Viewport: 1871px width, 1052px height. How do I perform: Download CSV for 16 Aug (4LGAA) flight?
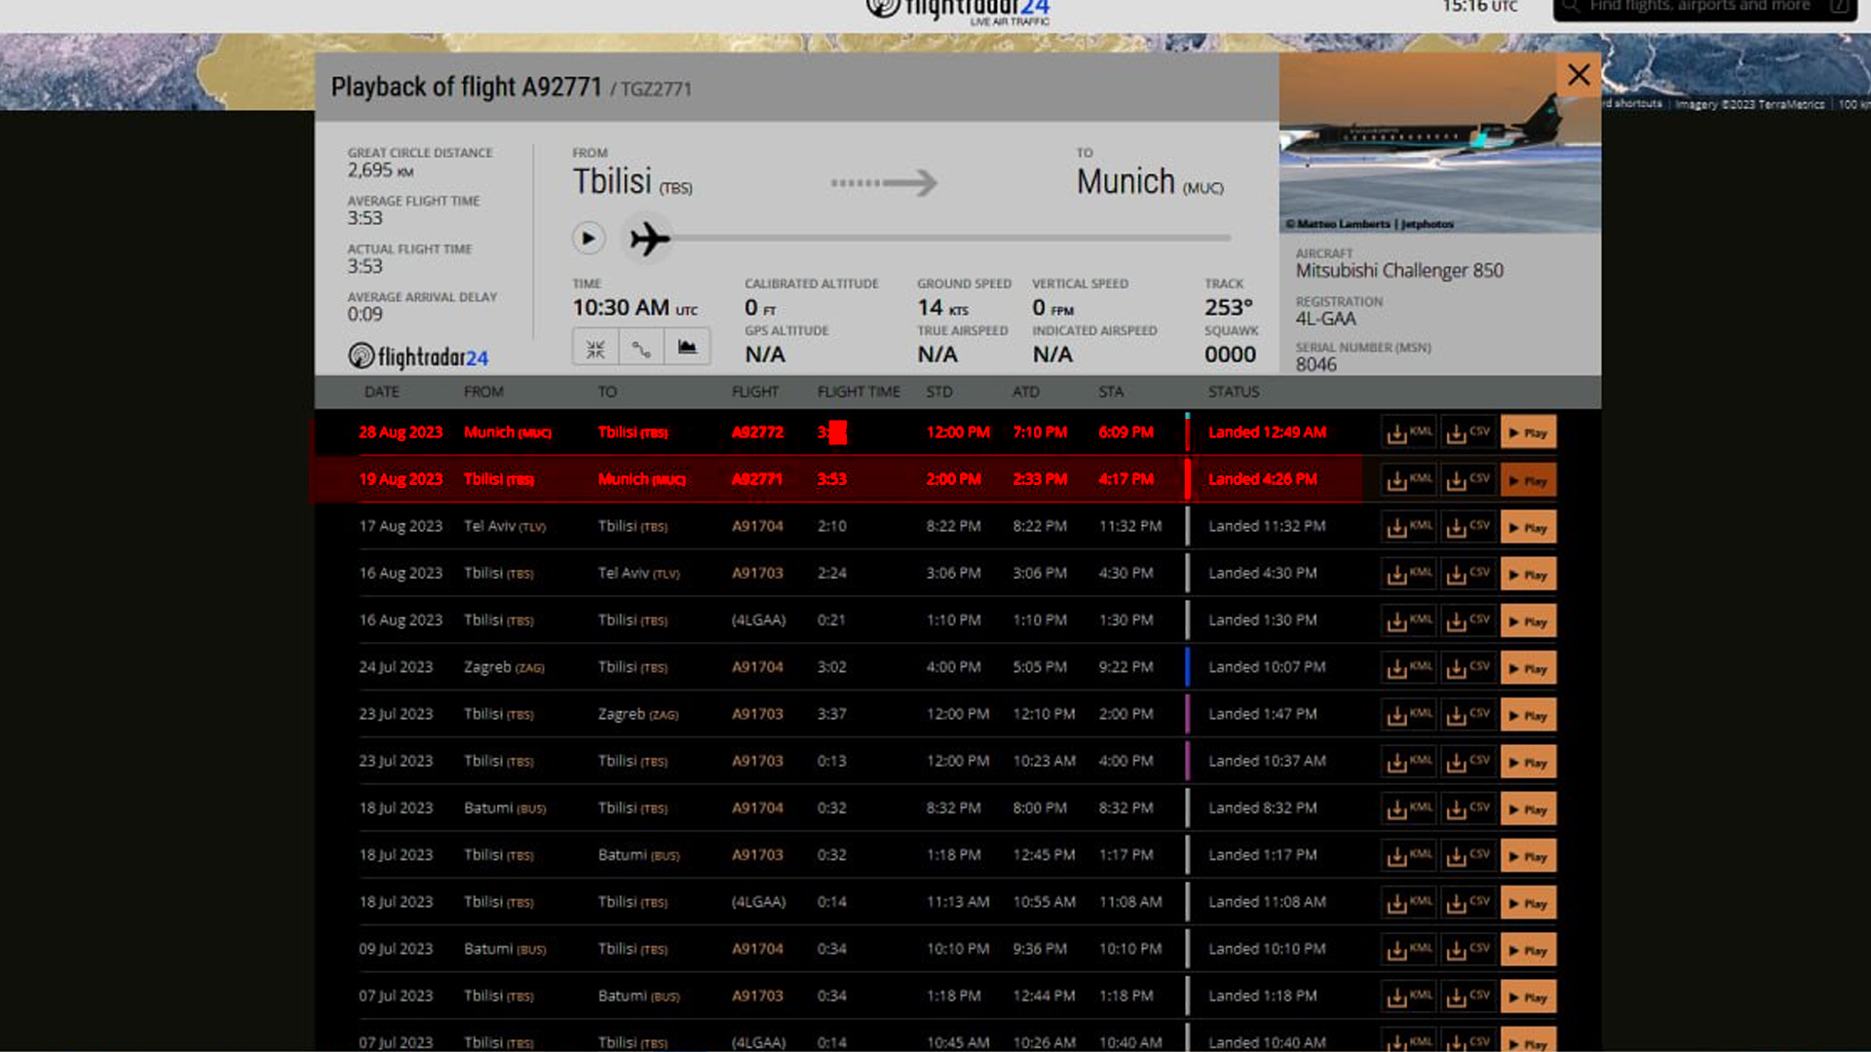pyautogui.click(x=1468, y=620)
